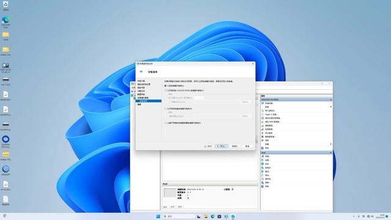391x220 pixels.
Task: Click Next button in wizard
Action: point(221,146)
